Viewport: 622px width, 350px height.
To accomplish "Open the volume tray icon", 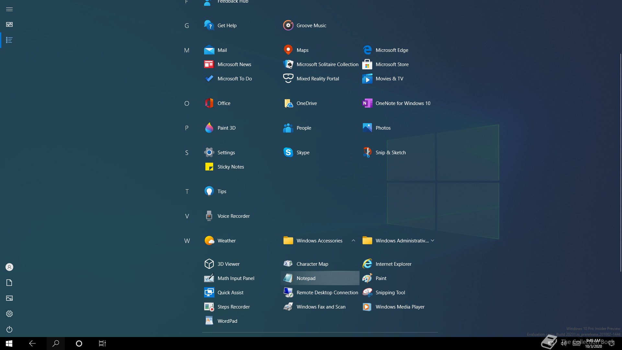I will [x=564, y=344].
